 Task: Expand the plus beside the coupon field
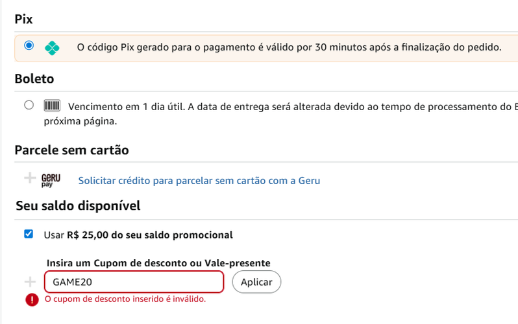point(29,282)
